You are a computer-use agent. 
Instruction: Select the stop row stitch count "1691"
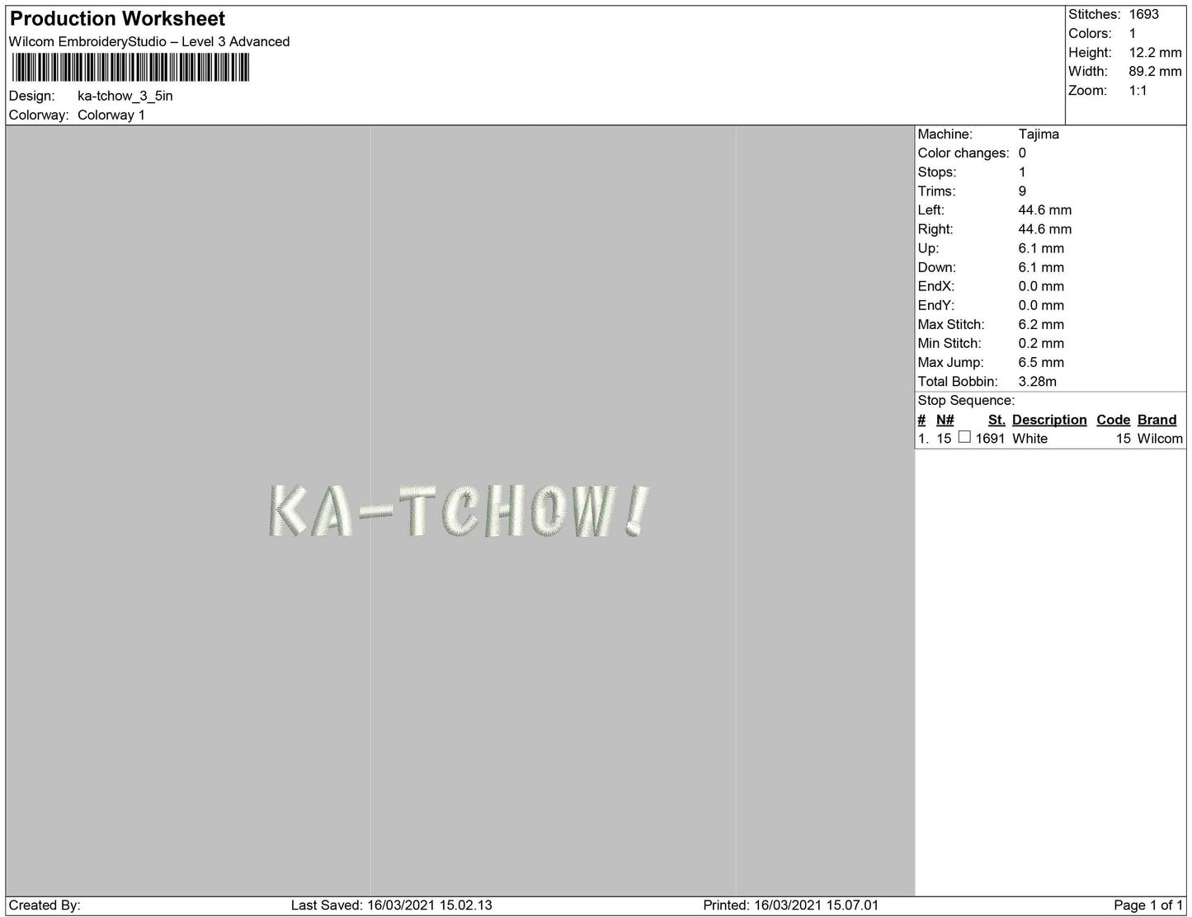tap(990, 439)
